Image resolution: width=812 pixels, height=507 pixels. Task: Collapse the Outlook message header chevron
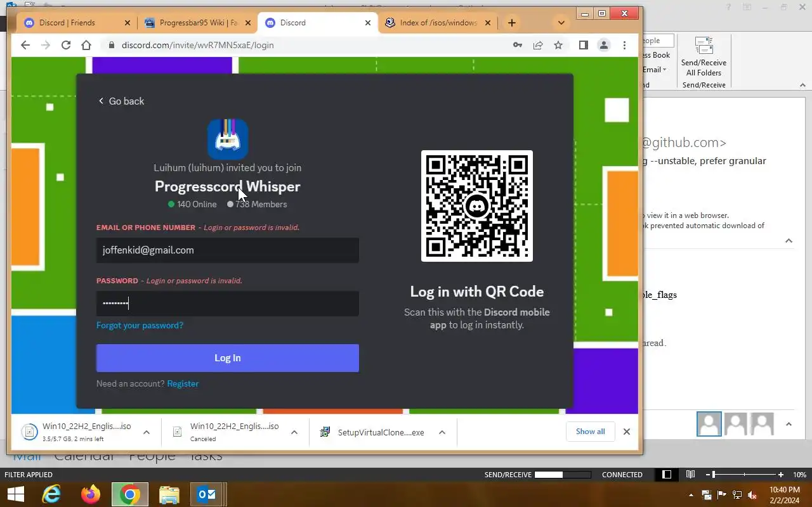[x=789, y=240]
